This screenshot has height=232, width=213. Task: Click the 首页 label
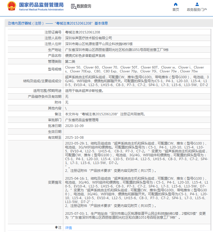176,10
